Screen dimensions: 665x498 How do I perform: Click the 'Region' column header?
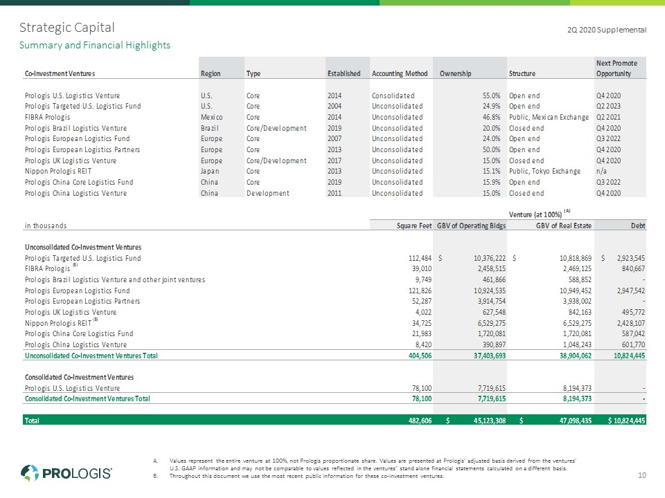point(211,74)
